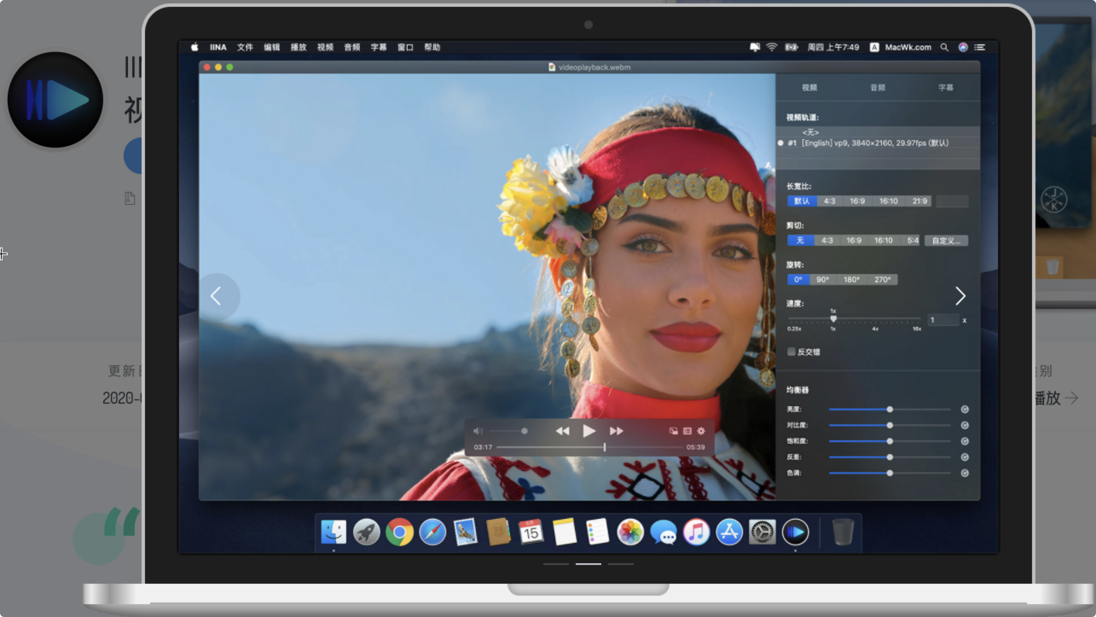This screenshot has width=1096, height=617.
Task: Click the play button in the playback controls
Action: pyautogui.click(x=589, y=431)
